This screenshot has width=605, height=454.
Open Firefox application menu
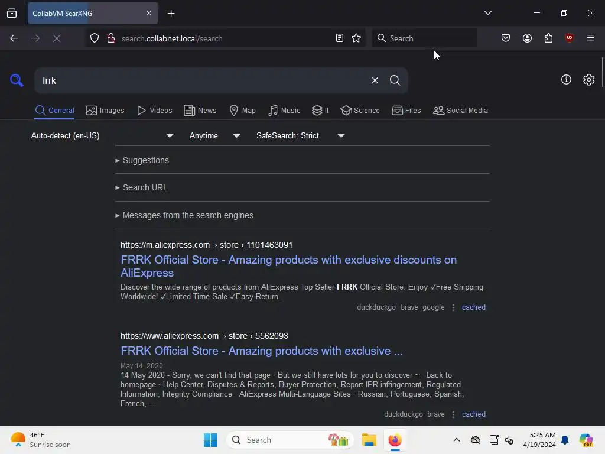590,38
